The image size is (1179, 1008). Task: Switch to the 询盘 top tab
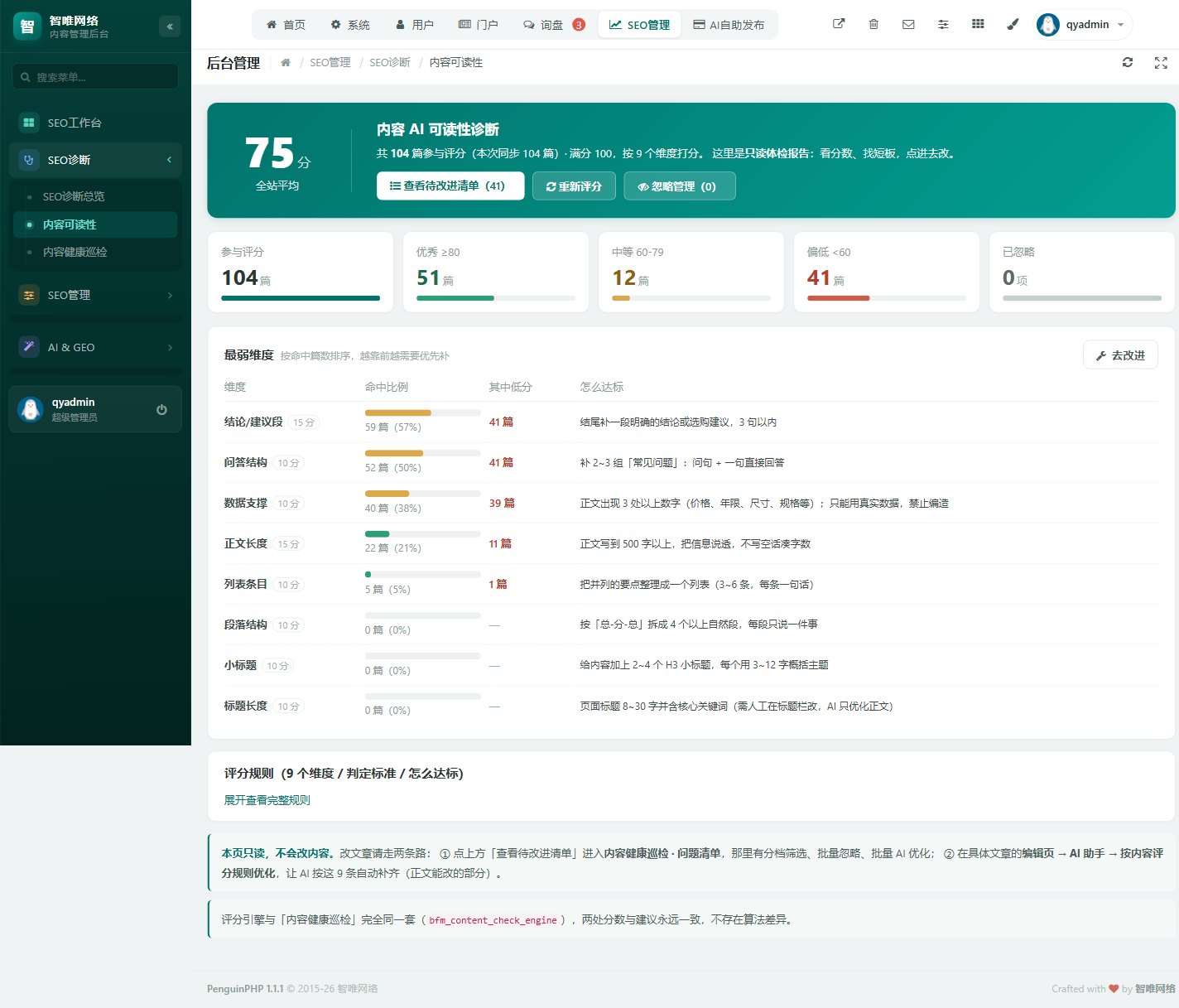[x=554, y=25]
